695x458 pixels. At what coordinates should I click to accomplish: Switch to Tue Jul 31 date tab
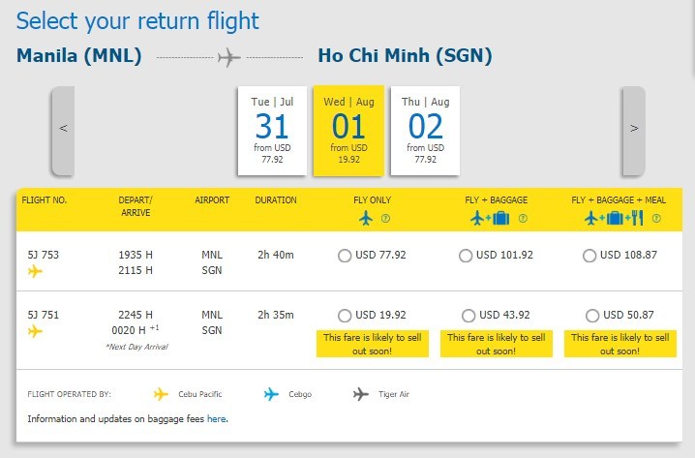271,130
